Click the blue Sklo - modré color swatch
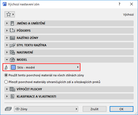 point(13,67)
